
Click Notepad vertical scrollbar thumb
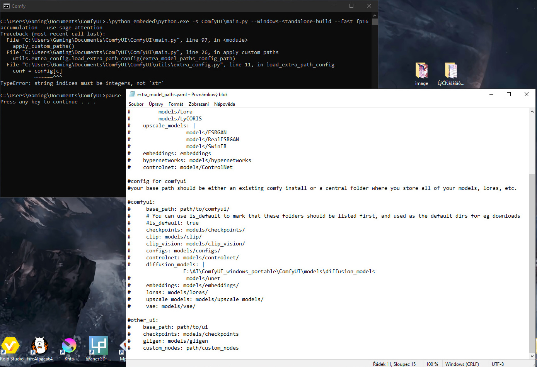tap(532, 263)
